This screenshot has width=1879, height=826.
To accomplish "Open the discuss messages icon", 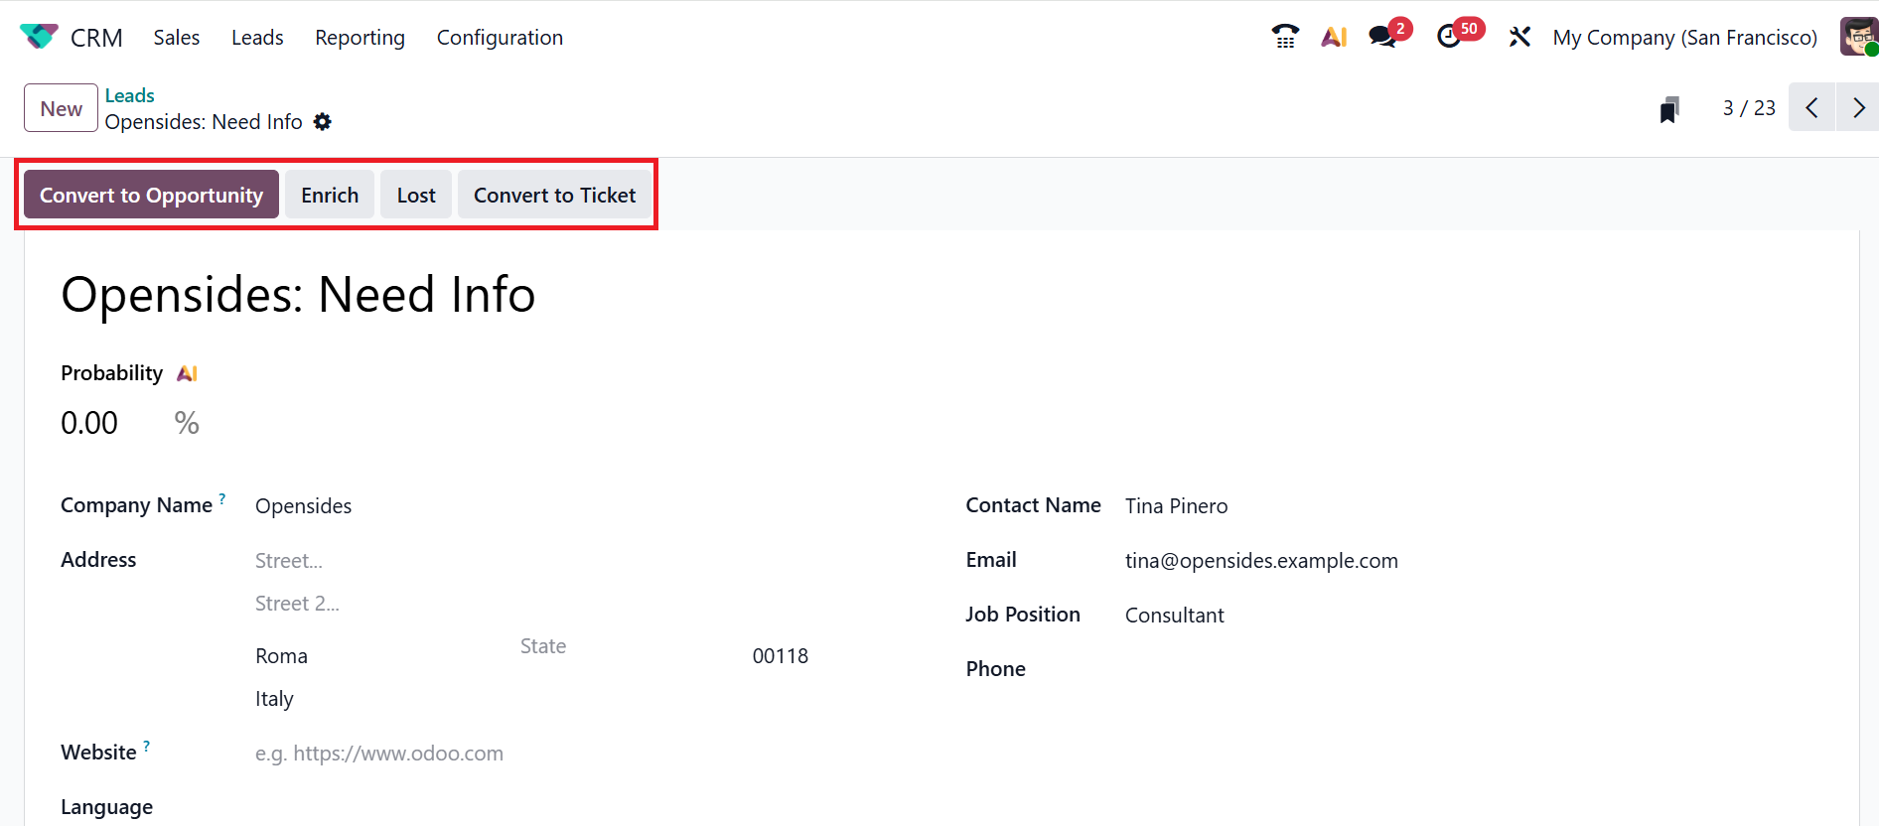I will (x=1381, y=37).
